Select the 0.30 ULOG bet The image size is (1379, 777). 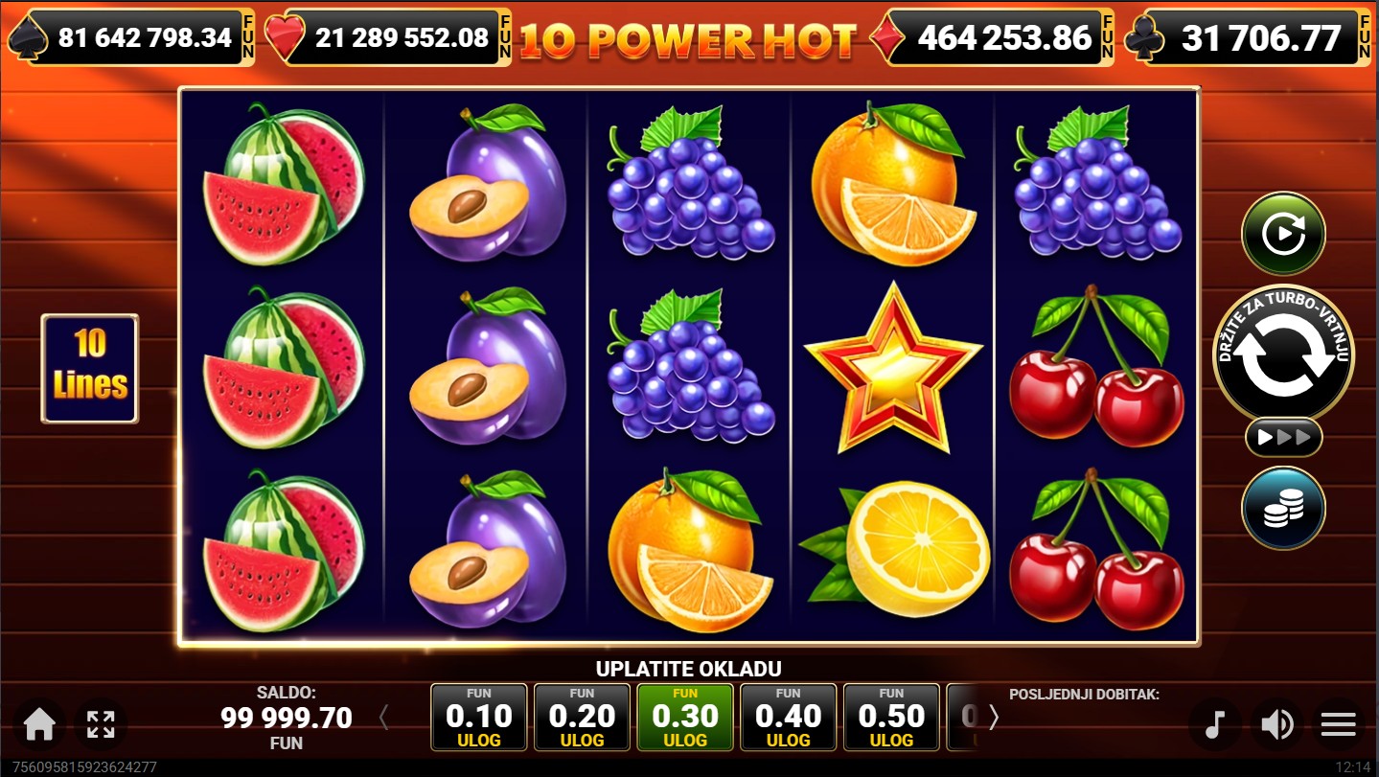coord(685,717)
